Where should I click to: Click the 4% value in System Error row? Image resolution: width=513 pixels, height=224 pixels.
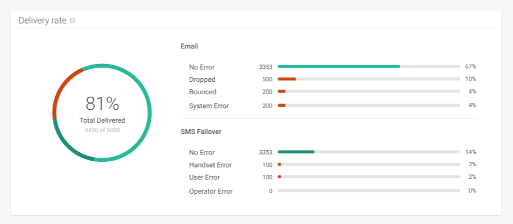[472, 105]
